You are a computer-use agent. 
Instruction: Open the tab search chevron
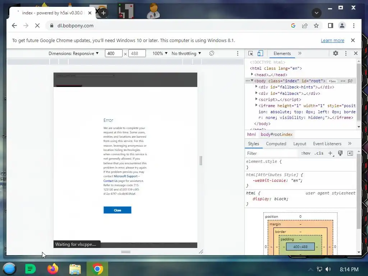pos(316,13)
